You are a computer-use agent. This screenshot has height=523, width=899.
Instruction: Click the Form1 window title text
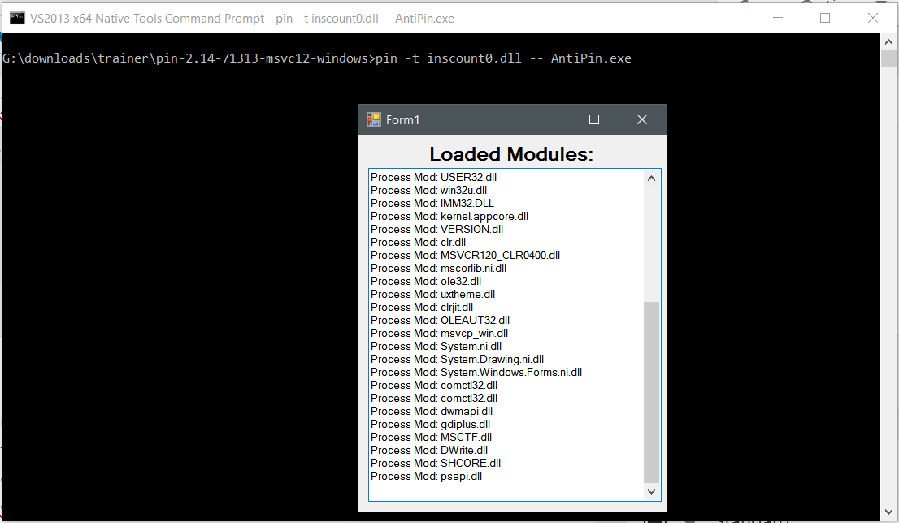coord(402,119)
